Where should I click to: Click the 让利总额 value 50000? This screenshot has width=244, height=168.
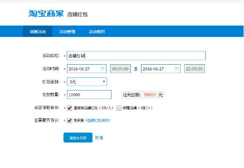[150, 95]
